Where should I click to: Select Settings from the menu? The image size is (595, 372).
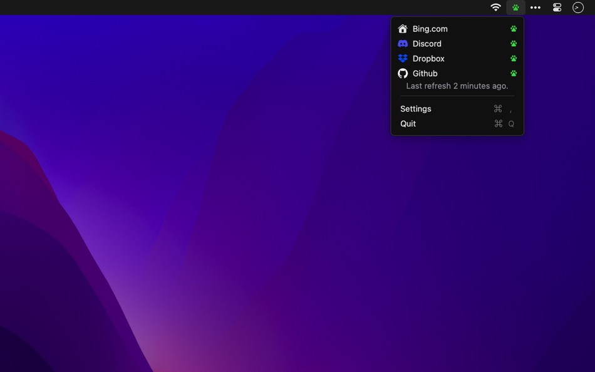tap(415, 108)
